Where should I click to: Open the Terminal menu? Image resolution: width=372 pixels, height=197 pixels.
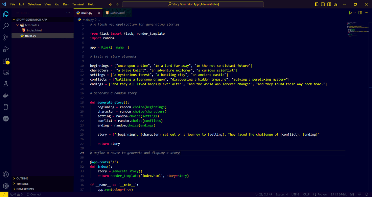(x=78, y=4)
